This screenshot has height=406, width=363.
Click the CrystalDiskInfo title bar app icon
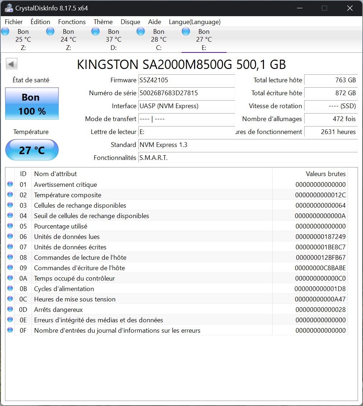pos(9,8)
